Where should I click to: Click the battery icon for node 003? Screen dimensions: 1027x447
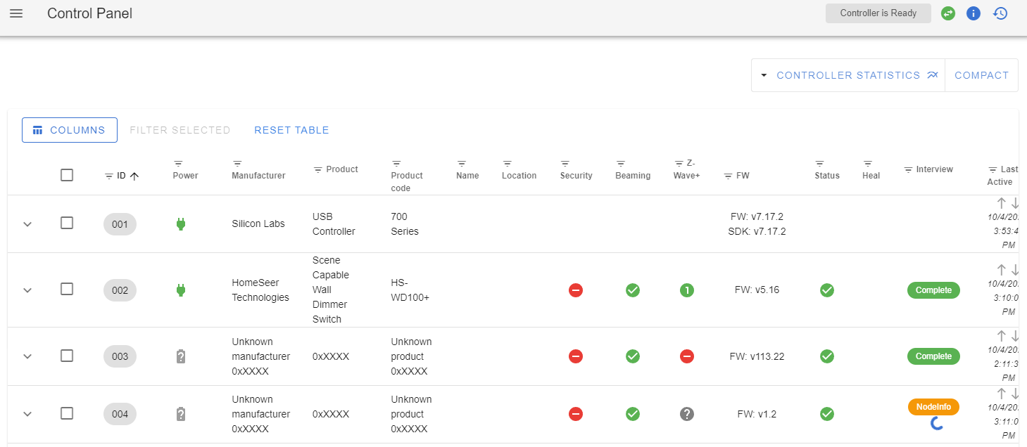[181, 356]
